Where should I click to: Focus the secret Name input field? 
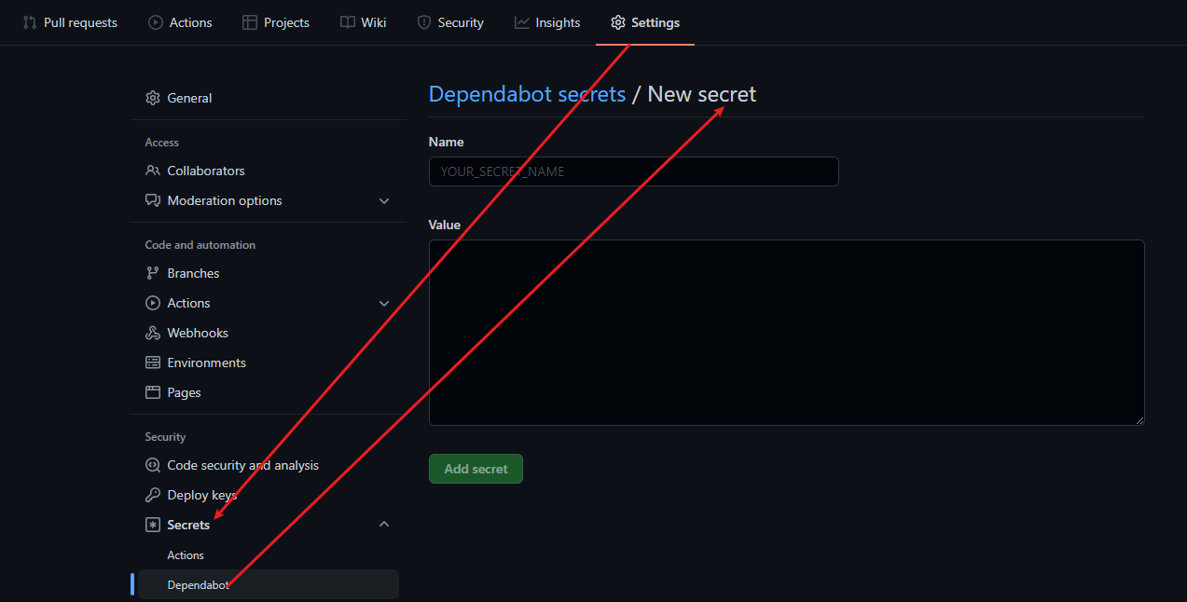tap(633, 171)
